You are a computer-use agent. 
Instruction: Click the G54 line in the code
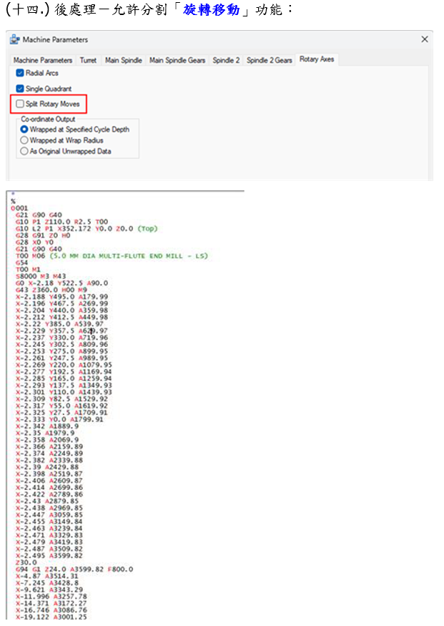pyautogui.click(x=20, y=263)
